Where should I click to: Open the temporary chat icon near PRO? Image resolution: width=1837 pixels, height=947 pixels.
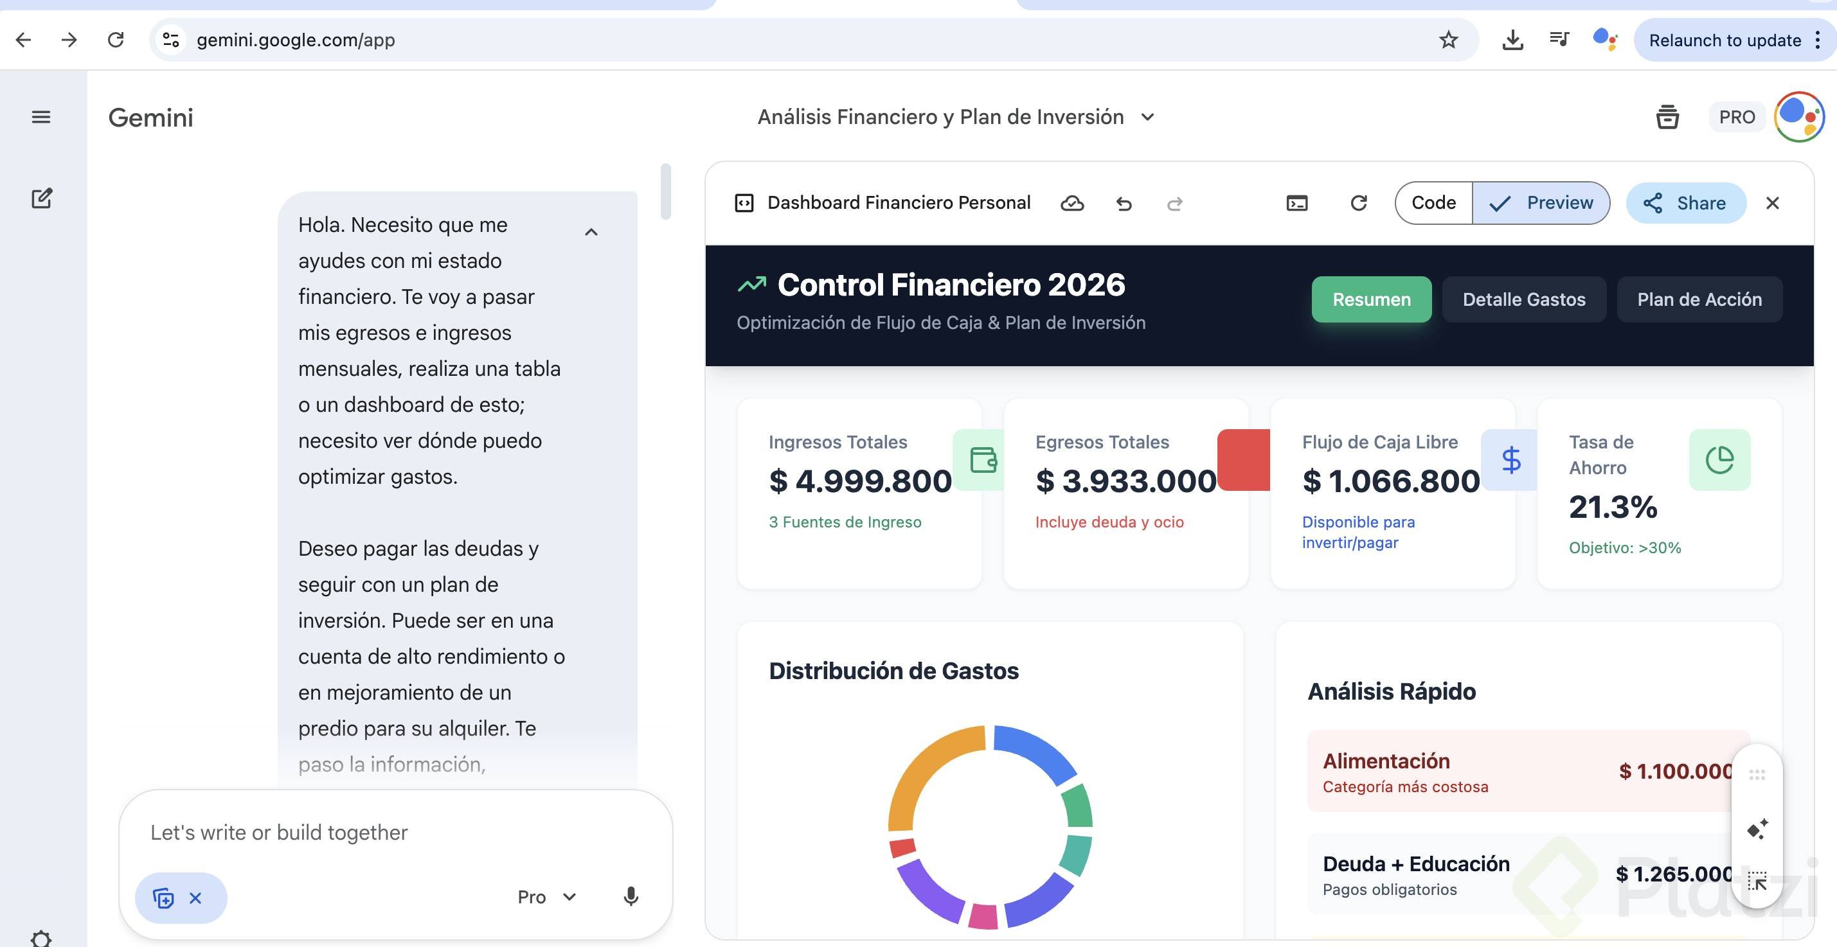click(x=1667, y=117)
